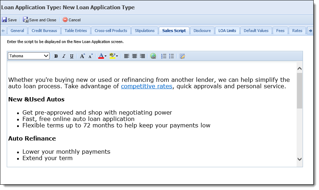
Task: Open the LOA Limits tab
Action: pyautogui.click(x=227, y=31)
